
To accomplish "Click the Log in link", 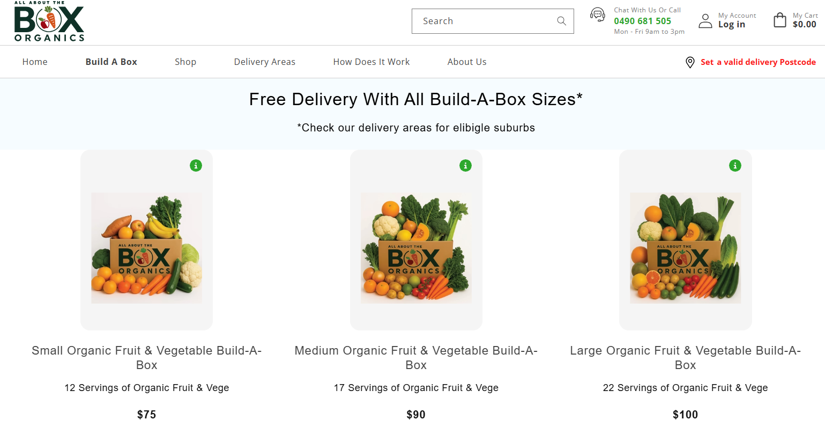I will click(731, 24).
